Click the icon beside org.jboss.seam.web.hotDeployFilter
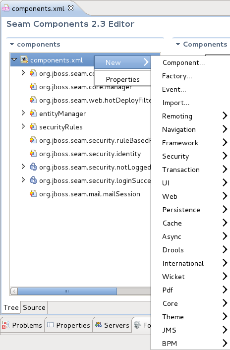The height and width of the screenshot is (350, 230). pos(33,100)
